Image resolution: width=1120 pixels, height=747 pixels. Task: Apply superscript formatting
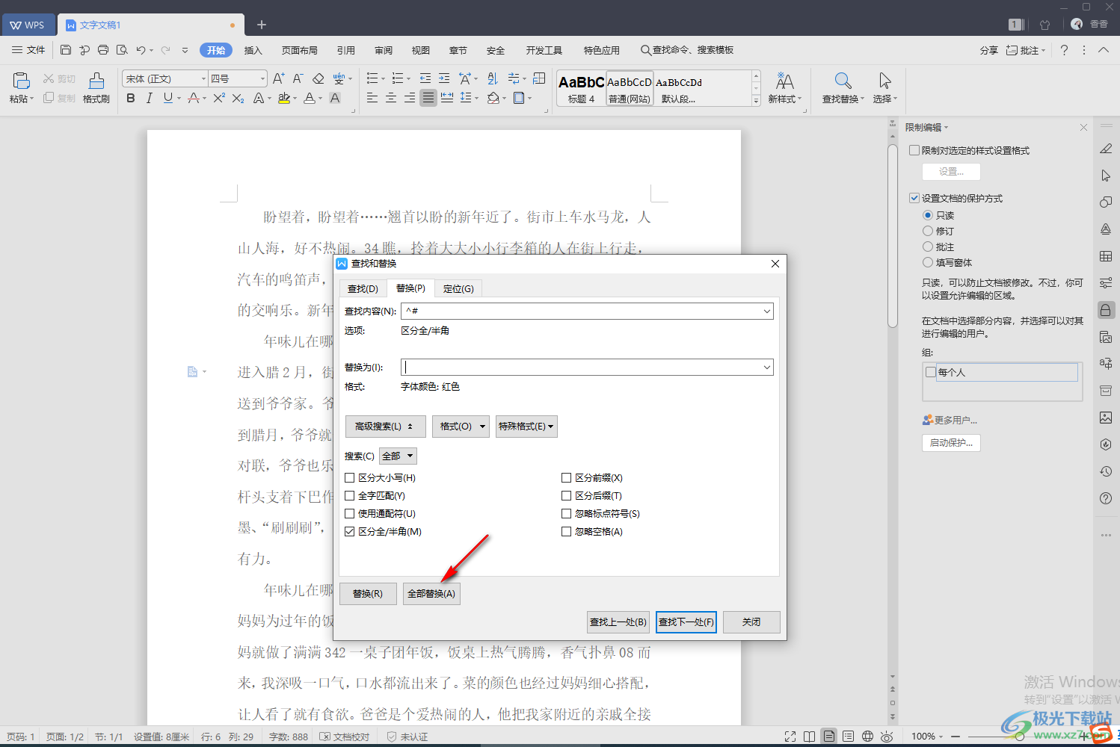click(219, 98)
